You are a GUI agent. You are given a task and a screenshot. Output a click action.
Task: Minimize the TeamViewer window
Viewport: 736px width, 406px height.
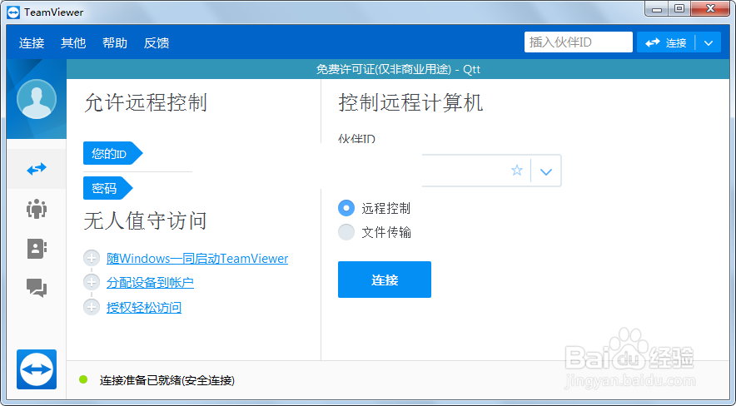point(657,9)
